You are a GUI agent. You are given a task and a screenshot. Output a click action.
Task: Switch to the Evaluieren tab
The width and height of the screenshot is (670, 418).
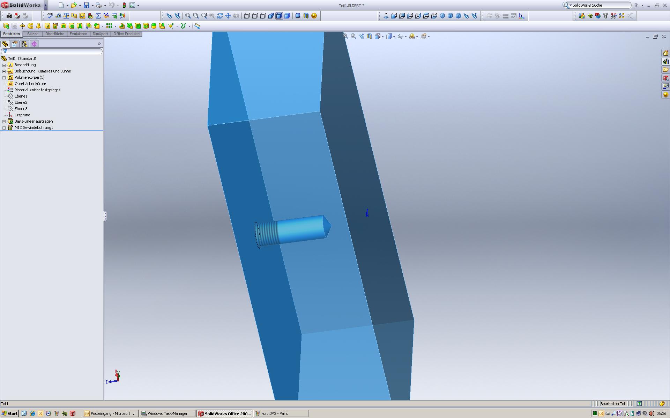78,34
